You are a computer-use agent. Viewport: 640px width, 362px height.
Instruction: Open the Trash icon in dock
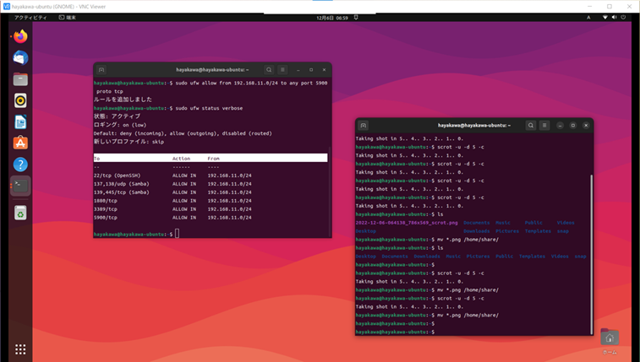pos(20,213)
